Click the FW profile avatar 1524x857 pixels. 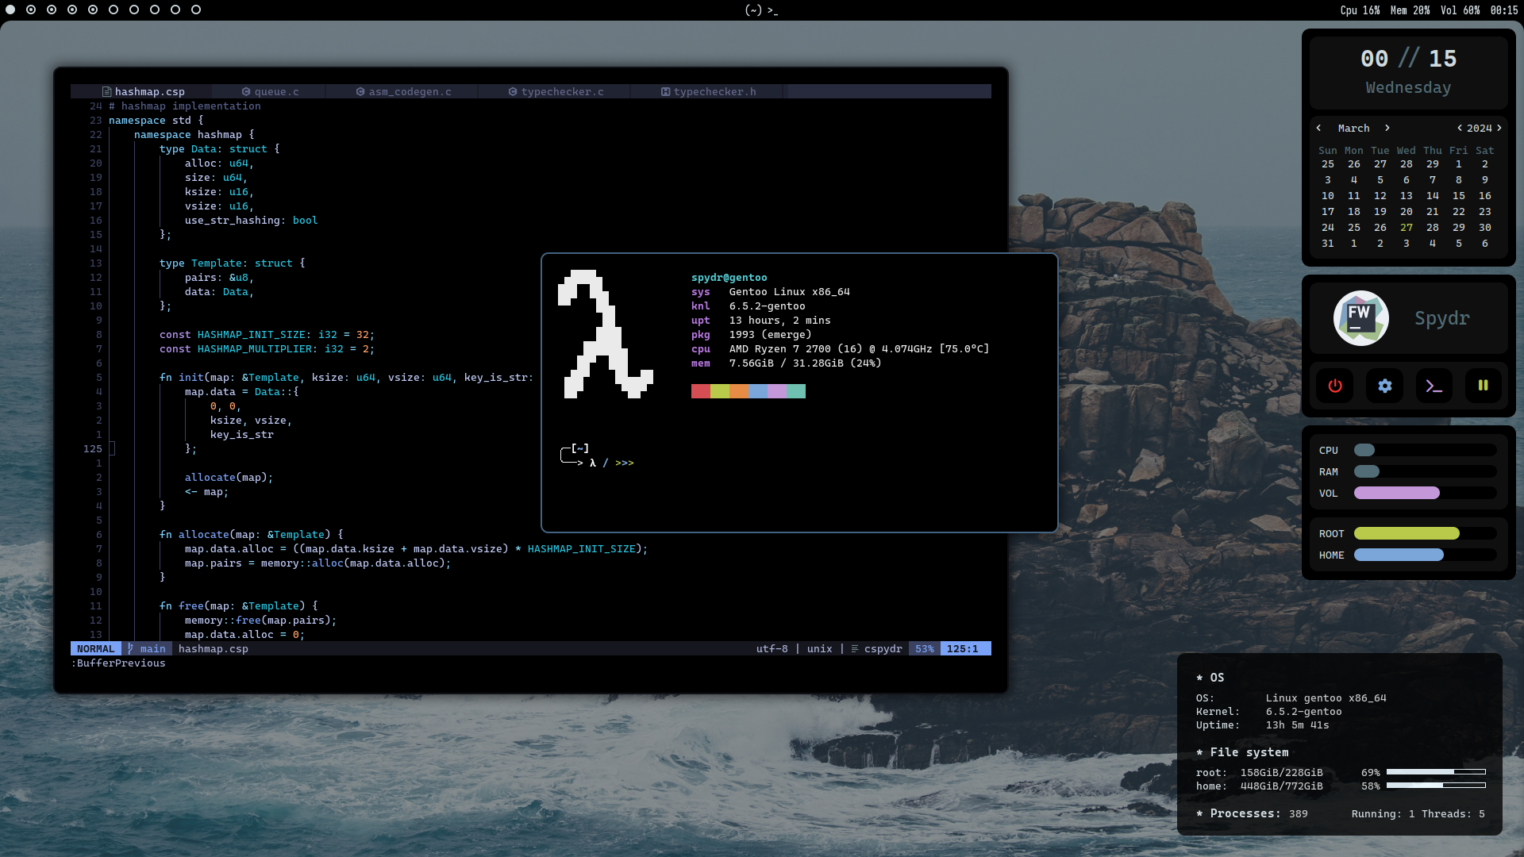click(x=1361, y=318)
